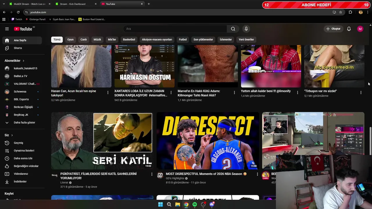372x209 pixels.
Task: Expand the Siz section arrow
Action: (12, 135)
